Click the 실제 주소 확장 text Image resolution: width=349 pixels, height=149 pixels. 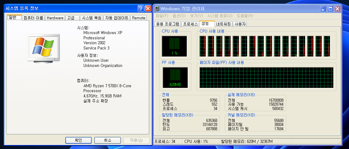(x=96, y=101)
